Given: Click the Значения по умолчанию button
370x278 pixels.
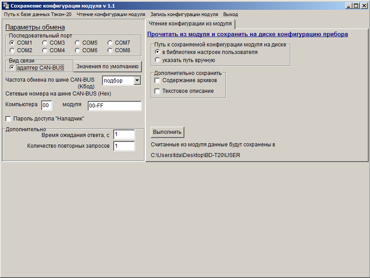Looking at the screenshot, I should click(107, 66).
